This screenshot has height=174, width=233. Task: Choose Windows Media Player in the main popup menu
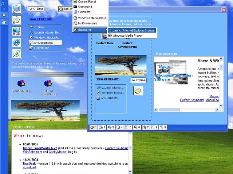point(90,18)
